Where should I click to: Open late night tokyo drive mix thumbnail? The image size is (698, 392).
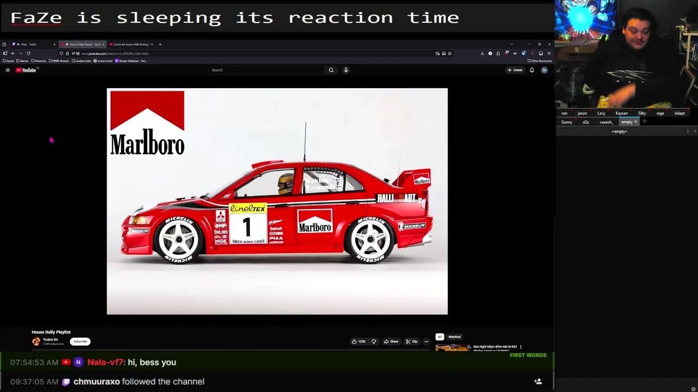(x=453, y=348)
